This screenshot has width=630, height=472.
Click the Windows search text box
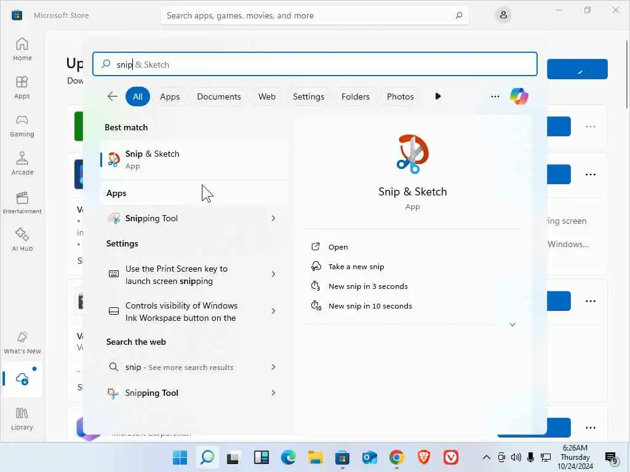(314, 64)
